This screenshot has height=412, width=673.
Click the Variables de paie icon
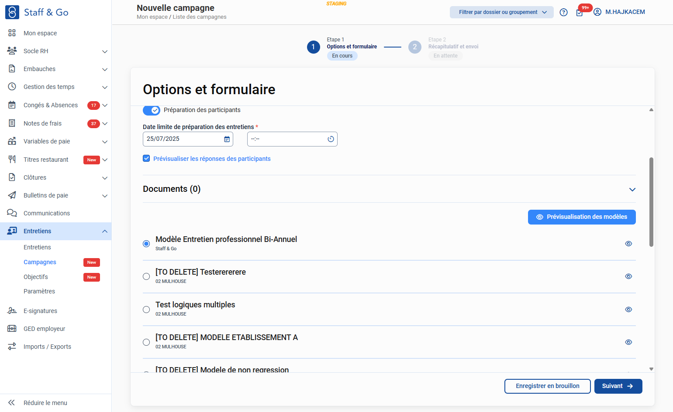pos(12,141)
